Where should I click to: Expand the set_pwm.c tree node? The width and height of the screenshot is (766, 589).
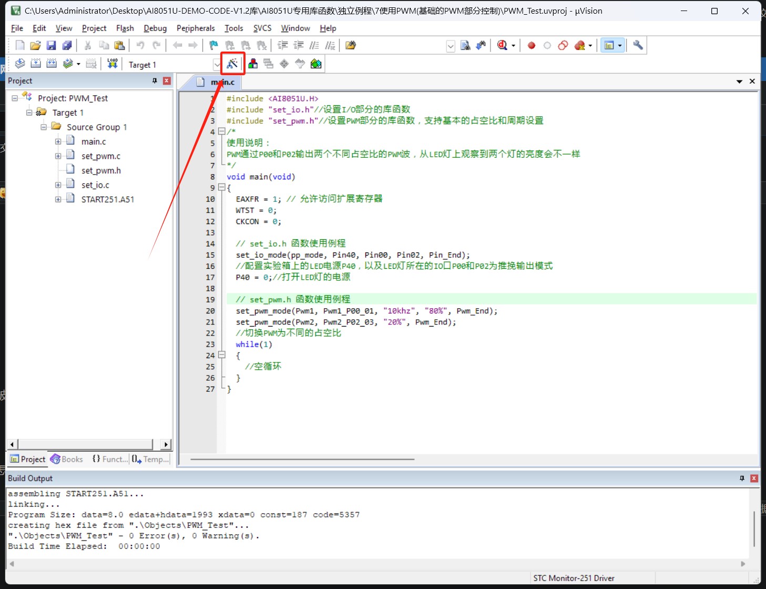pyautogui.click(x=58, y=156)
